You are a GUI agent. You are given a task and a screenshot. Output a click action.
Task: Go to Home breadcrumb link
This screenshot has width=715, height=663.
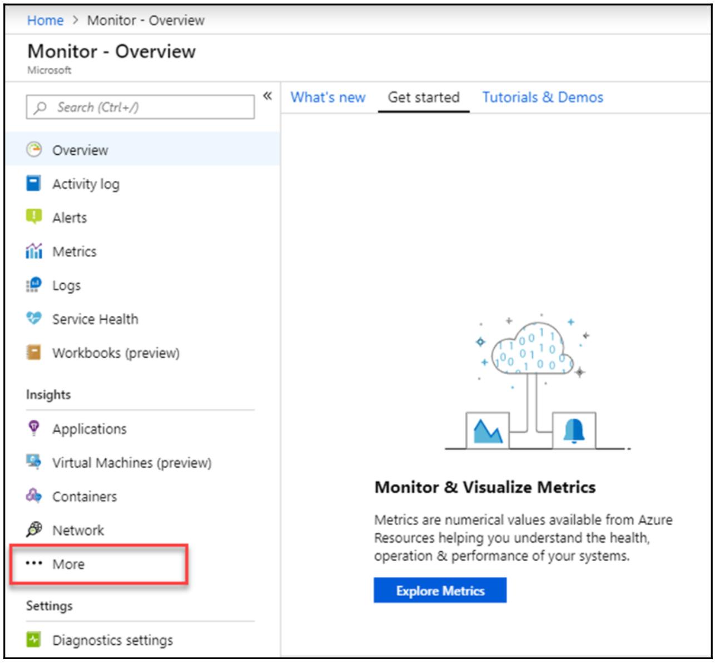click(45, 21)
